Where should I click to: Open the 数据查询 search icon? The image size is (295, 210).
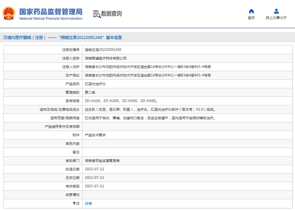pos(97,14)
